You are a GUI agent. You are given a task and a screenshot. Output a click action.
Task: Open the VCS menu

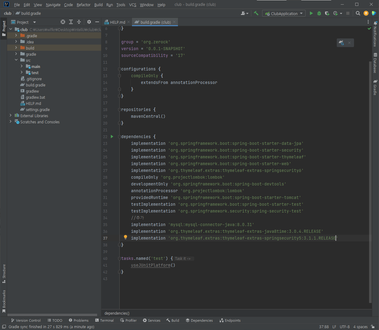coord(133,5)
